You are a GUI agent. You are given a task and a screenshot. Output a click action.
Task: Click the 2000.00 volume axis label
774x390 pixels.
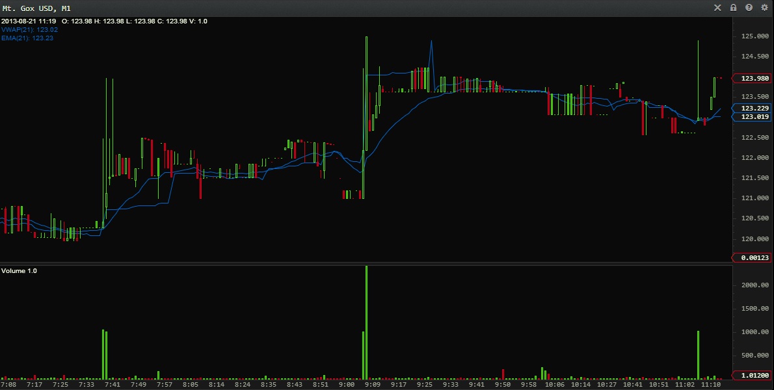tap(754, 285)
